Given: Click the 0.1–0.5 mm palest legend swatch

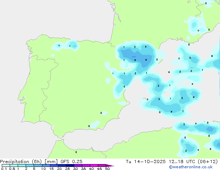Looking at the screenshot, I should click(x=6, y=165).
